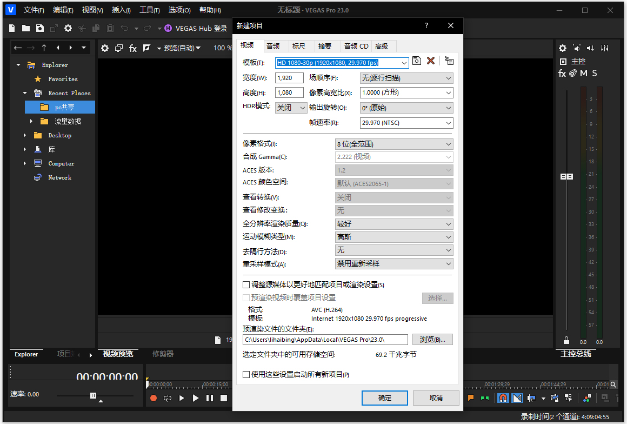
Task: Click the 确定 button
Action: (x=385, y=398)
